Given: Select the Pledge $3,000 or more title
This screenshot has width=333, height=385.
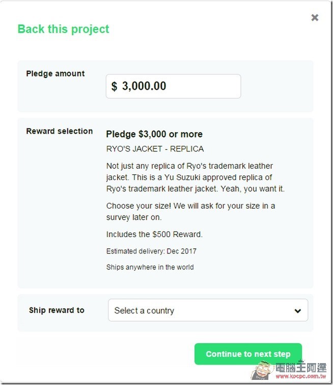Looking at the screenshot, I should 154,134.
